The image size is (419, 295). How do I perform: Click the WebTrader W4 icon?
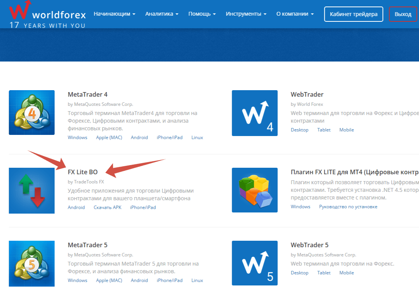tap(254, 113)
